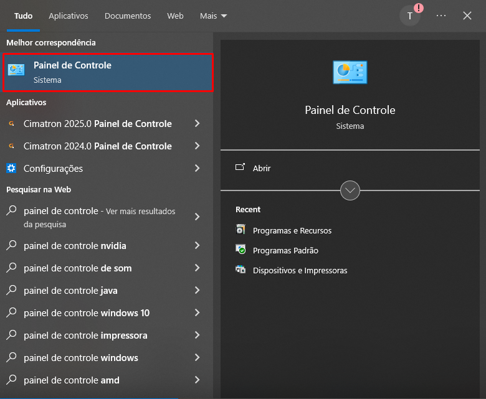Open recent item Programas Padrão
Image resolution: width=486 pixels, height=399 pixels.
coord(285,250)
